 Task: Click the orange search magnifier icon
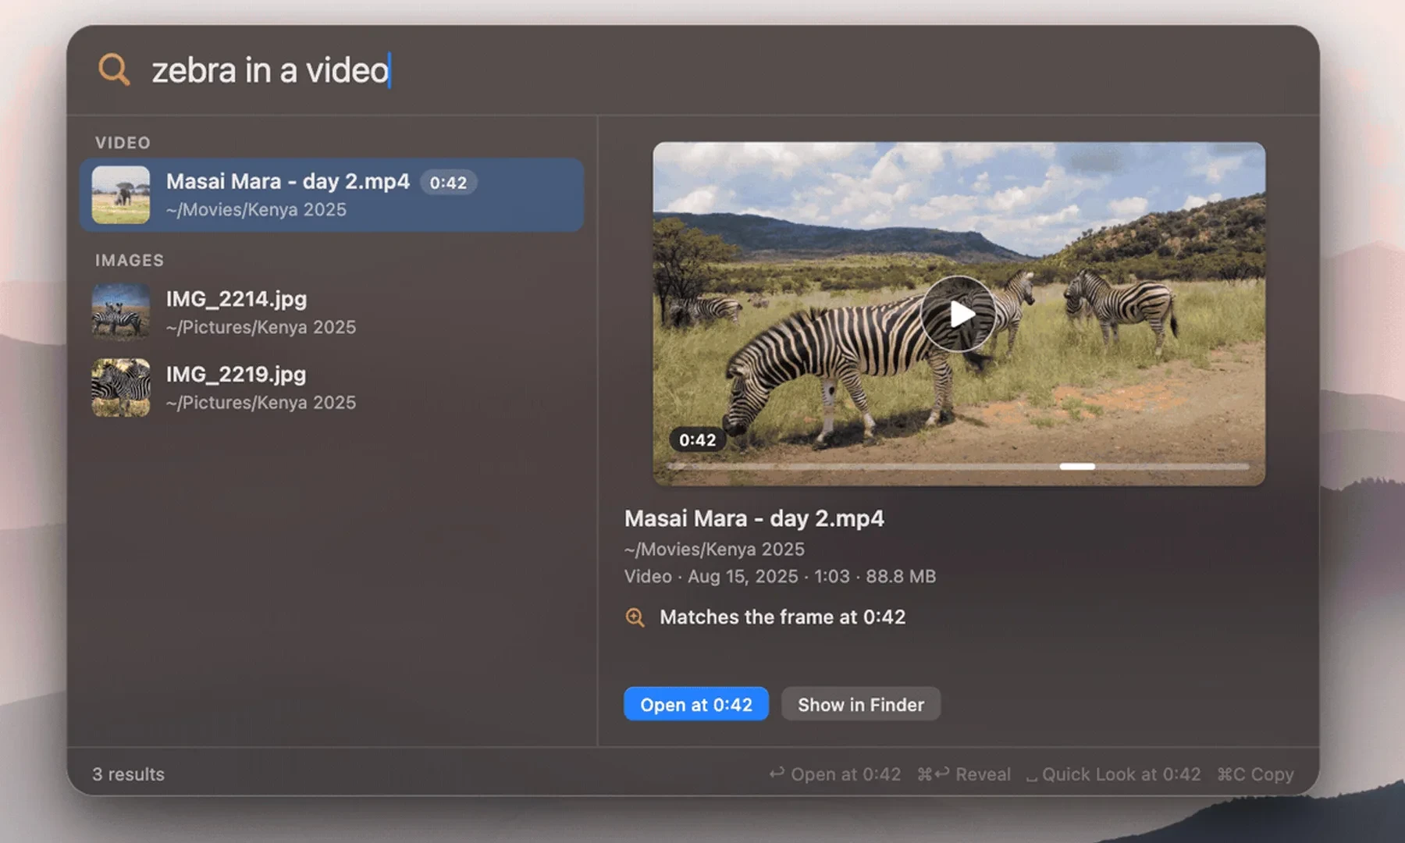[x=114, y=69]
